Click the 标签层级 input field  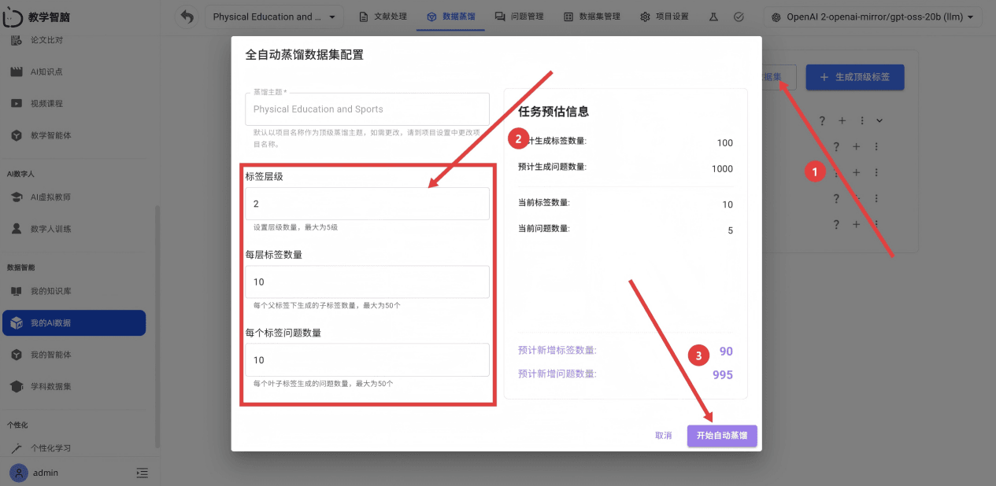coord(367,204)
